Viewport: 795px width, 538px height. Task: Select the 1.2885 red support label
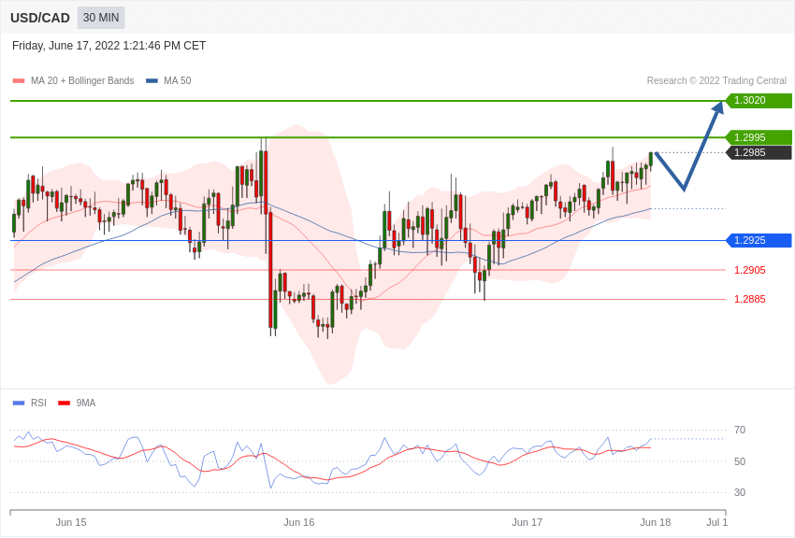coord(750,299)
